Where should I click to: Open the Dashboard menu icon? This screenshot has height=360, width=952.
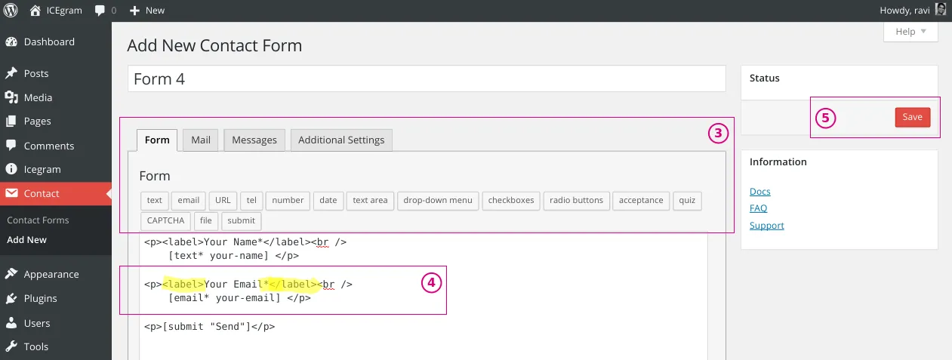11,42
